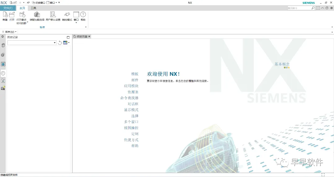This screenshot has height=177, width=334.
Task: Click the 基本概念 heading link
Action: coord(282,64)
